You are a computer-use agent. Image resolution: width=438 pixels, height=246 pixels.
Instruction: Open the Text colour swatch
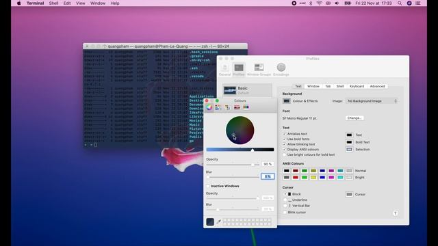[349, 135]
